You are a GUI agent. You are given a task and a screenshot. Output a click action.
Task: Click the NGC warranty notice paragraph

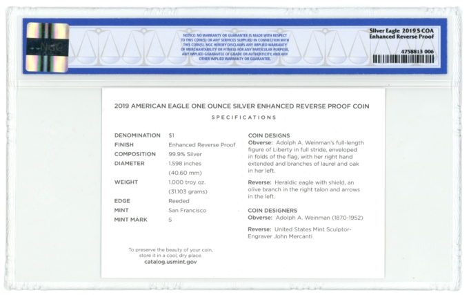(235, 47)
